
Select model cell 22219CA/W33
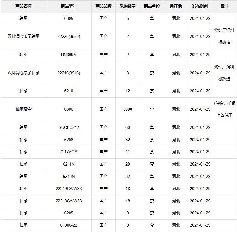[69, 189]
